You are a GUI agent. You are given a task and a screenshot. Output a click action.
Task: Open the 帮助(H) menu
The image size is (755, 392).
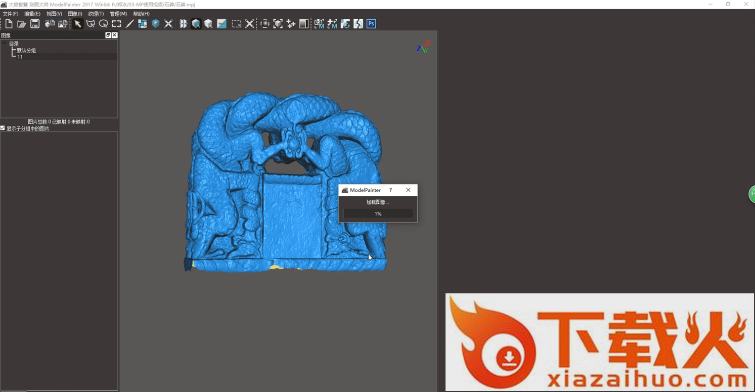pos(141,14)
